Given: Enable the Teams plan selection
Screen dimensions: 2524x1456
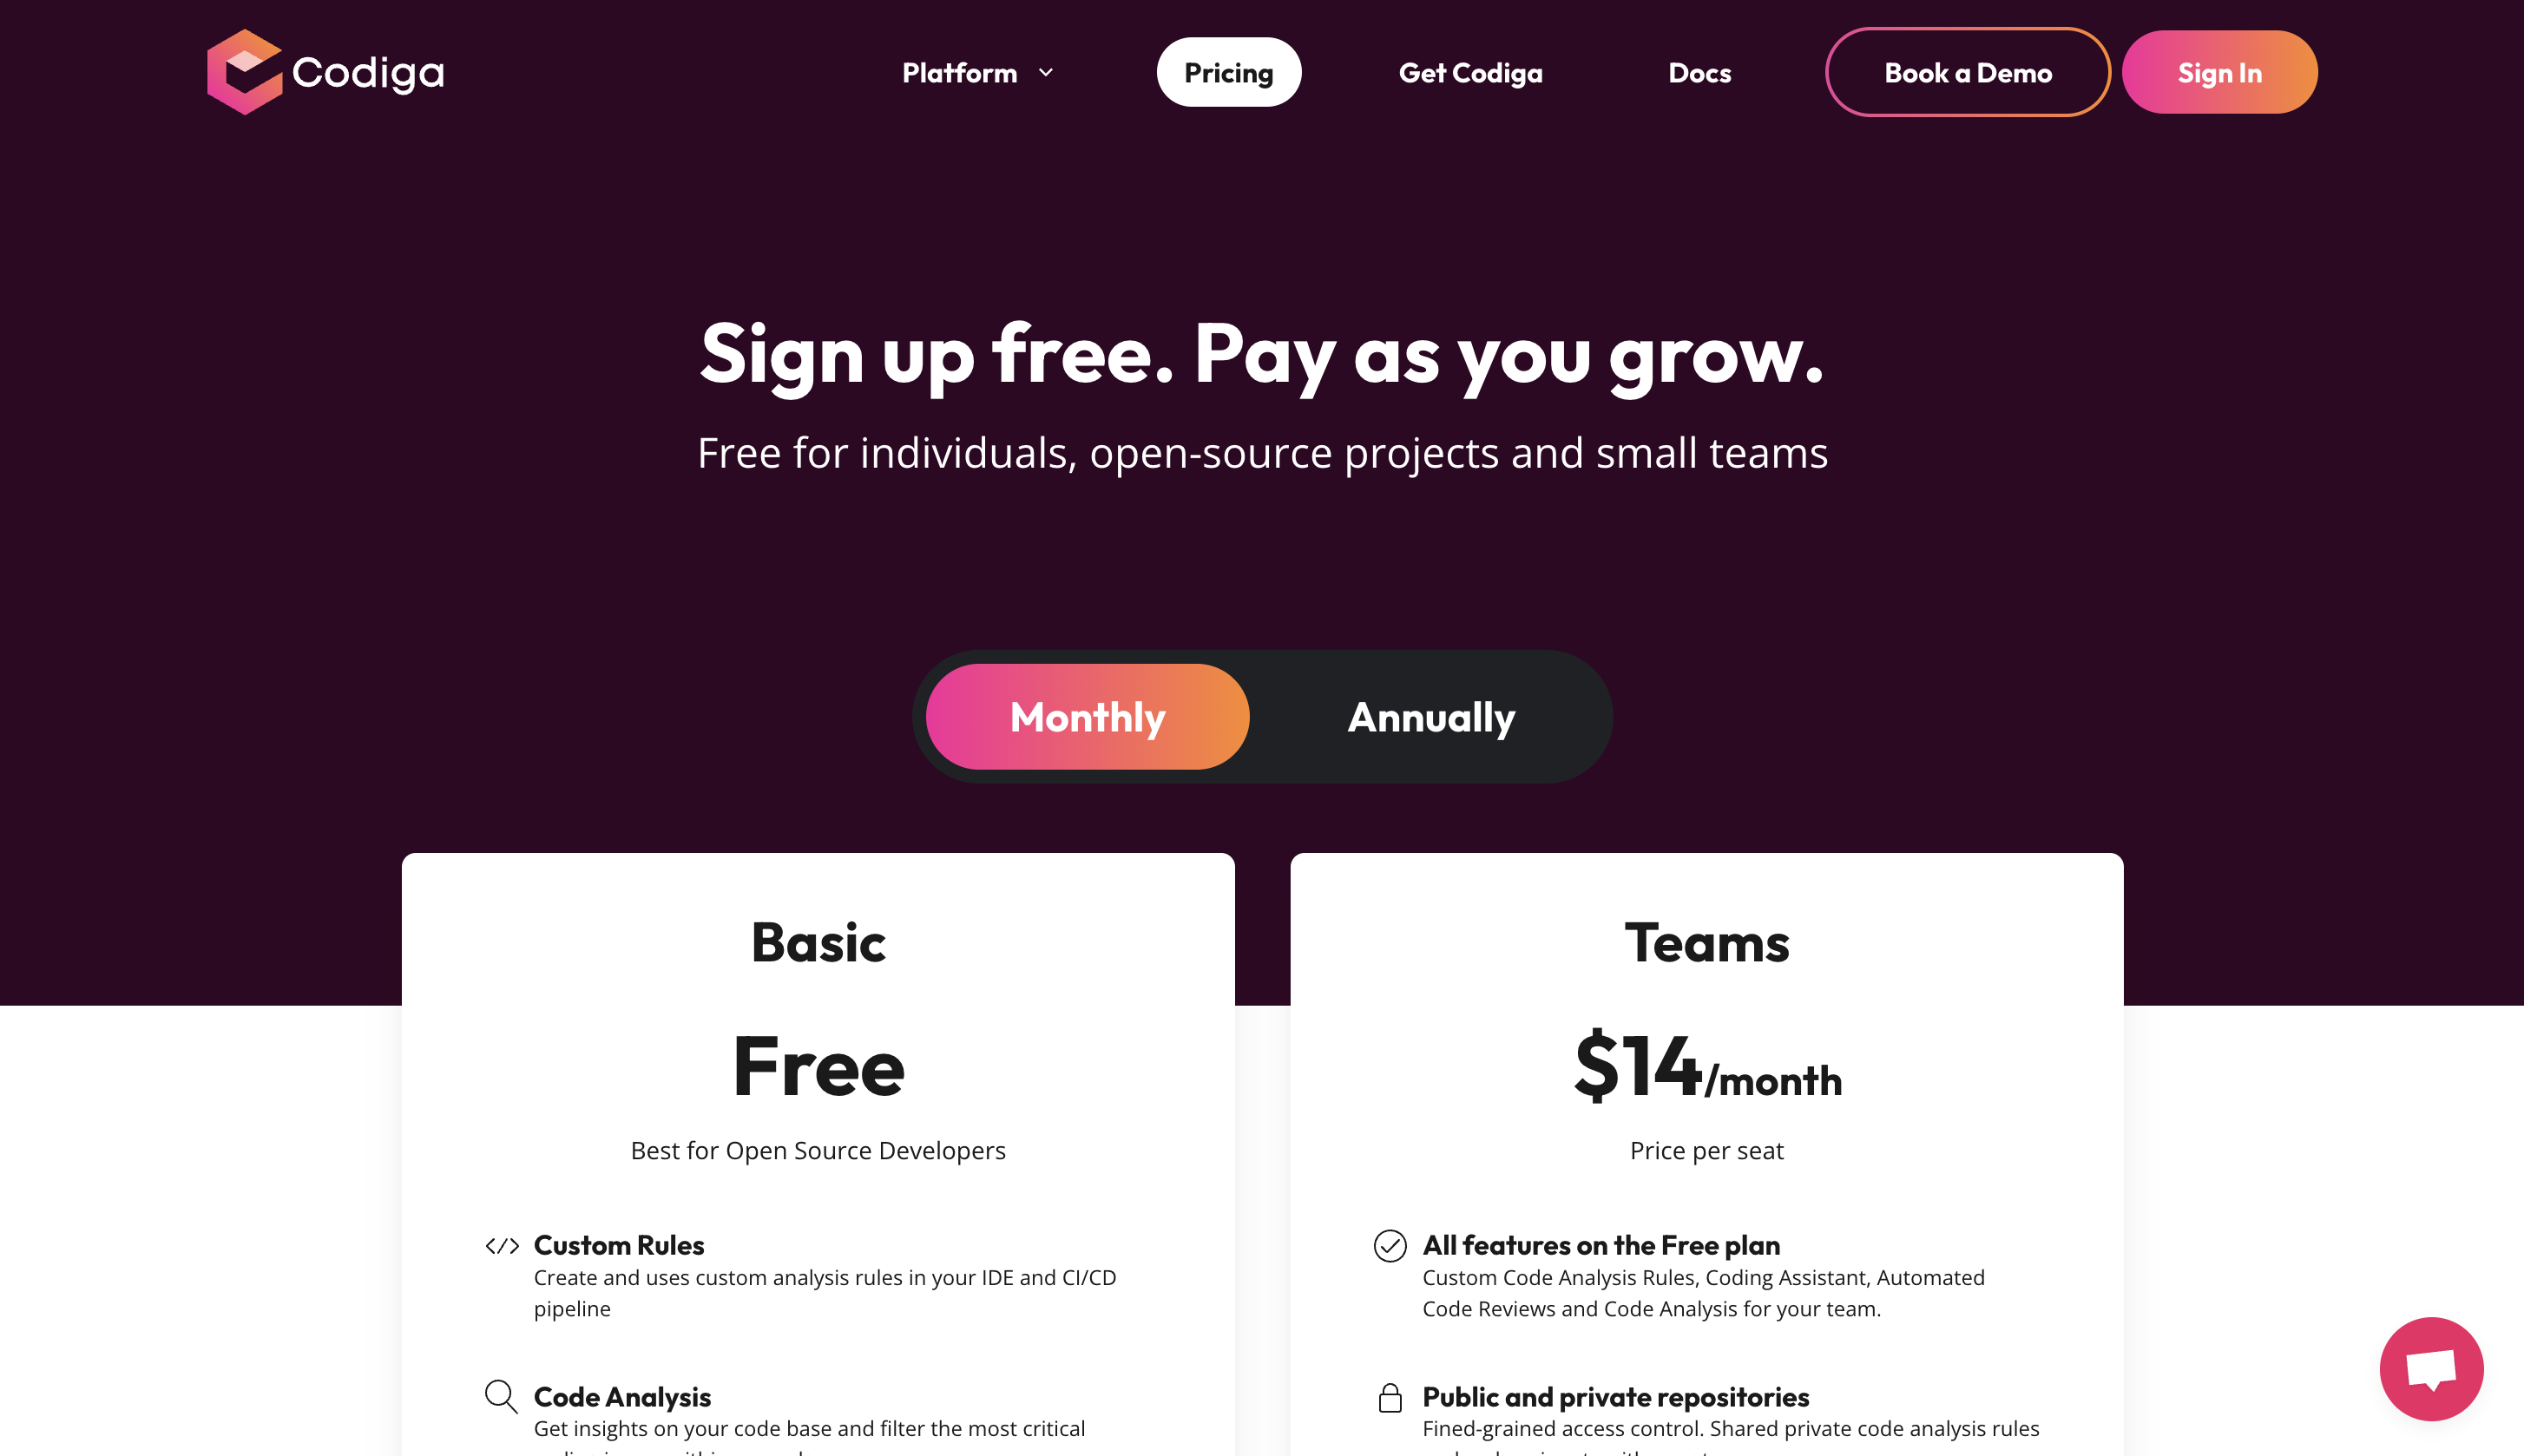Looking at the screenshot, I should [x=1706, y=943].
